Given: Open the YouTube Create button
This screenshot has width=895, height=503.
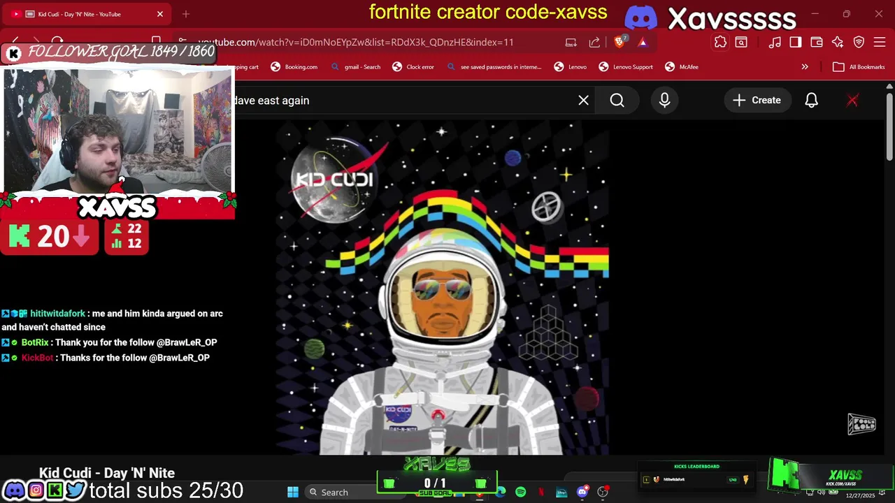Looking at the screenshot, I should 757,100.
